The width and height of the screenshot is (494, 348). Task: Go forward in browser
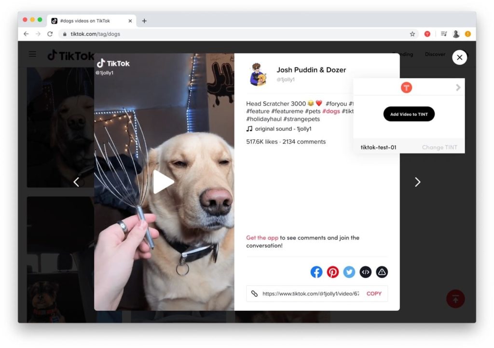38,34
